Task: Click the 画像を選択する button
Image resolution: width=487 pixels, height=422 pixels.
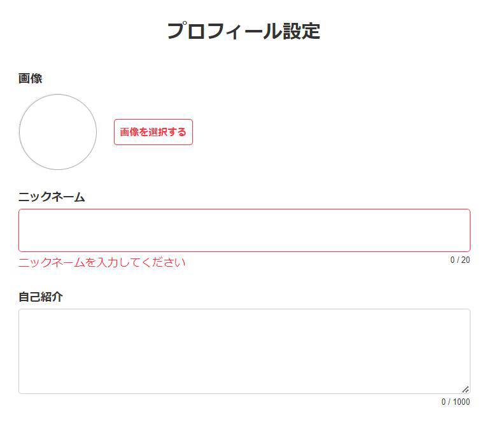Action: click(153, 132)
